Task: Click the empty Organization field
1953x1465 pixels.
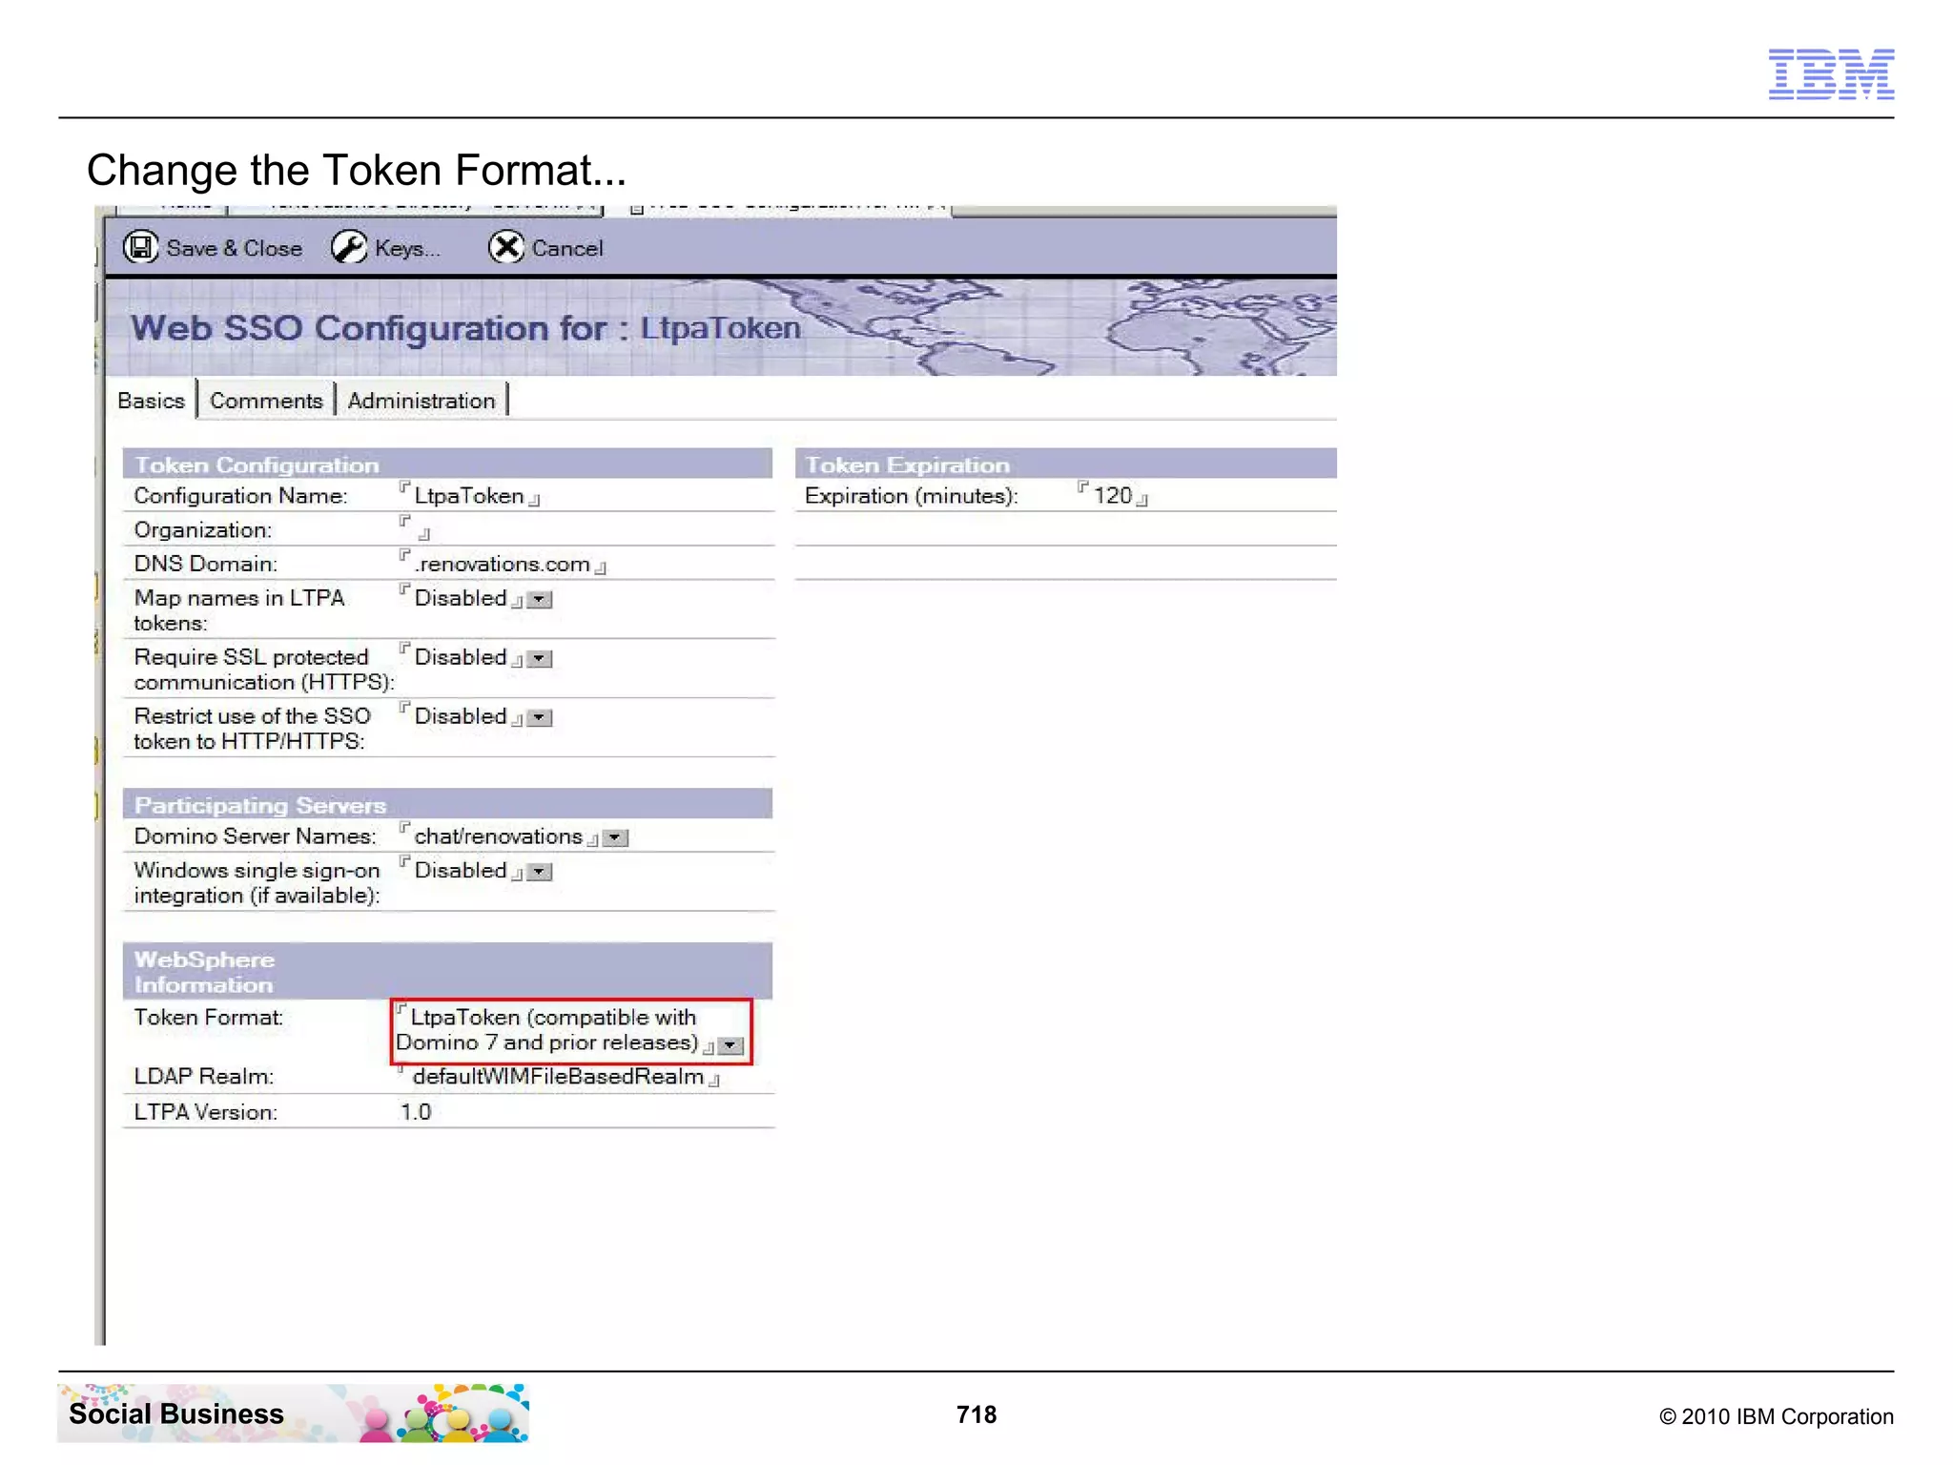Action: point(415,529)
